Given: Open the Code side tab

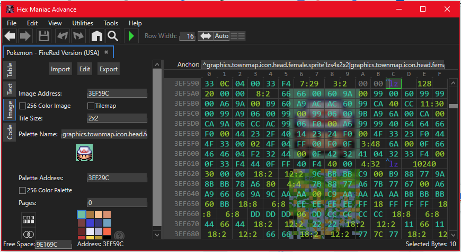Looking at the screenshot, I should point(10,132).
